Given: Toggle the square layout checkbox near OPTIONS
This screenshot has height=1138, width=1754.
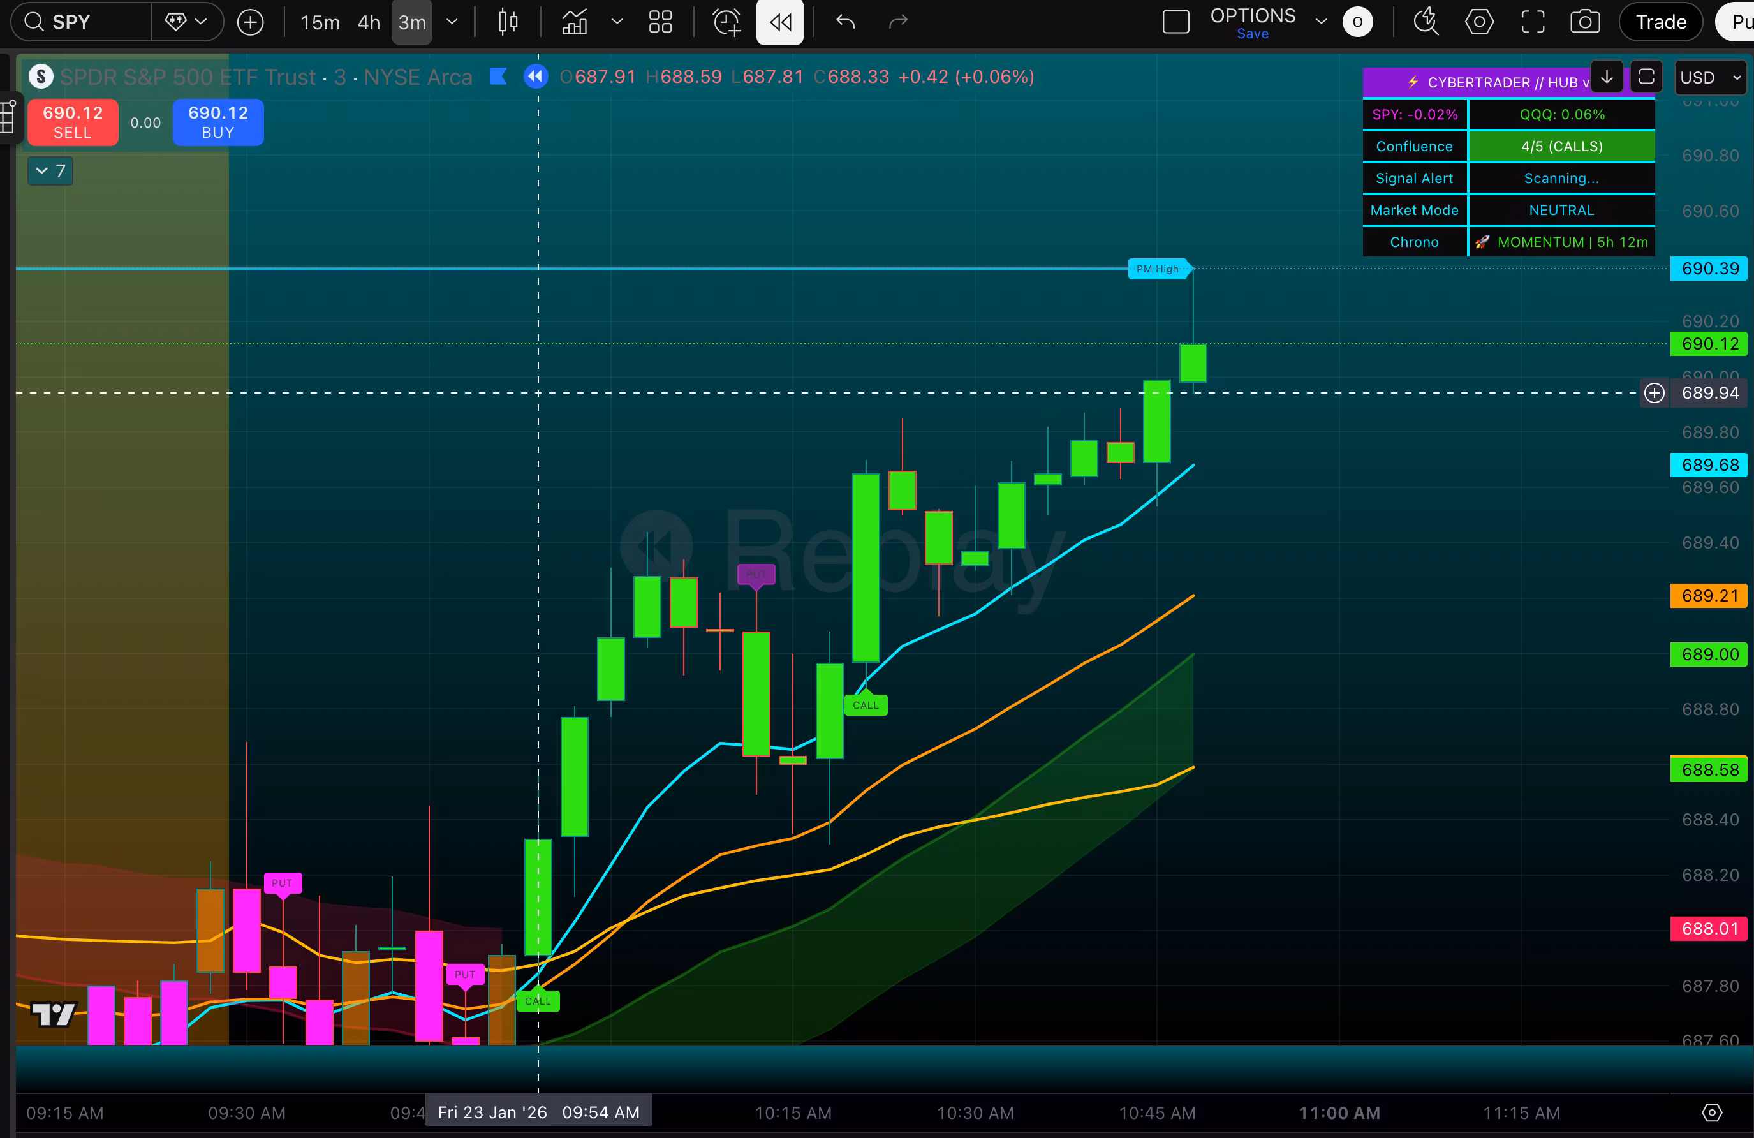Looking at the screenshot, I should [x=1175, y=22].
